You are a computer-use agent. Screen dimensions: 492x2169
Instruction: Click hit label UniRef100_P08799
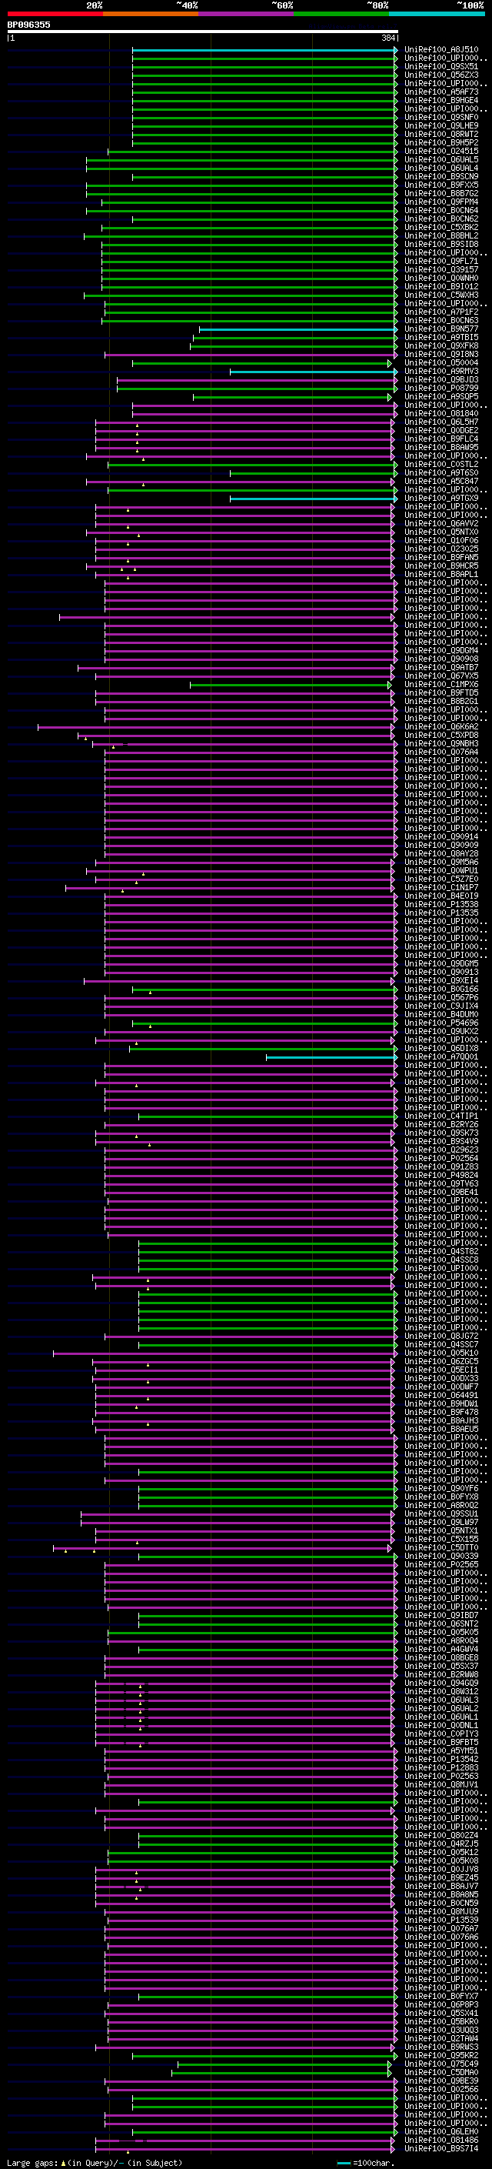440,388
